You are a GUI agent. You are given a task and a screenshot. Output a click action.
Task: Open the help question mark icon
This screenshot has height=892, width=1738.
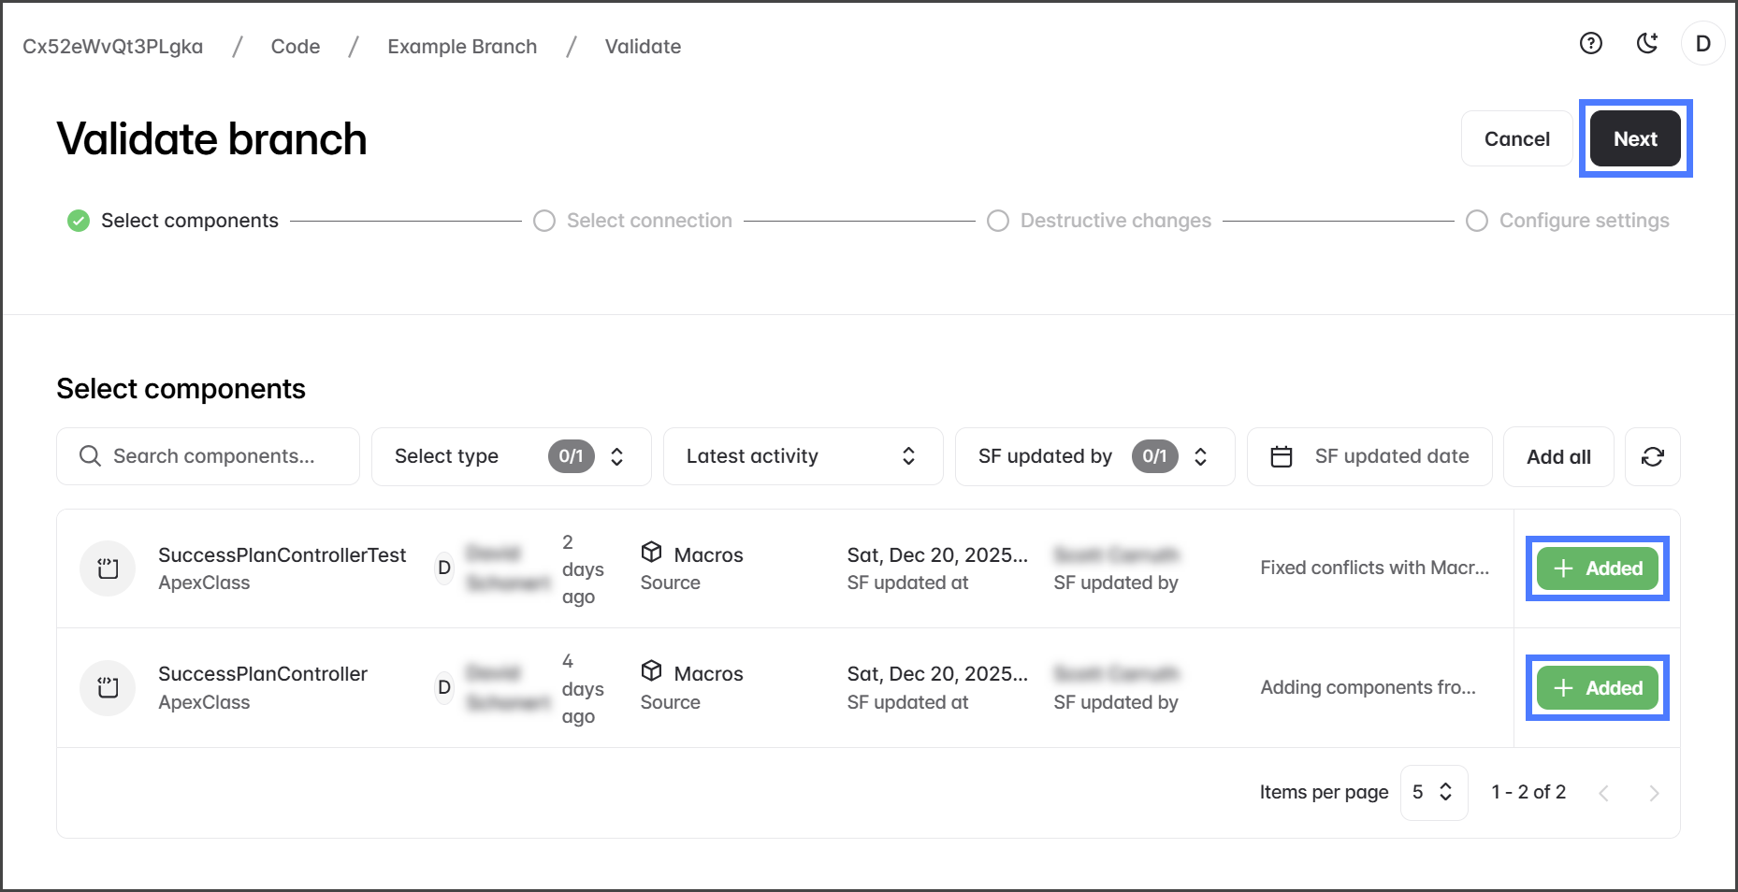[x=1590, y=44]
